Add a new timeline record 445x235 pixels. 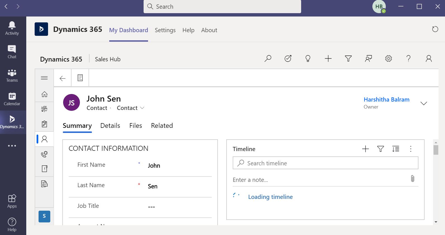365,149
